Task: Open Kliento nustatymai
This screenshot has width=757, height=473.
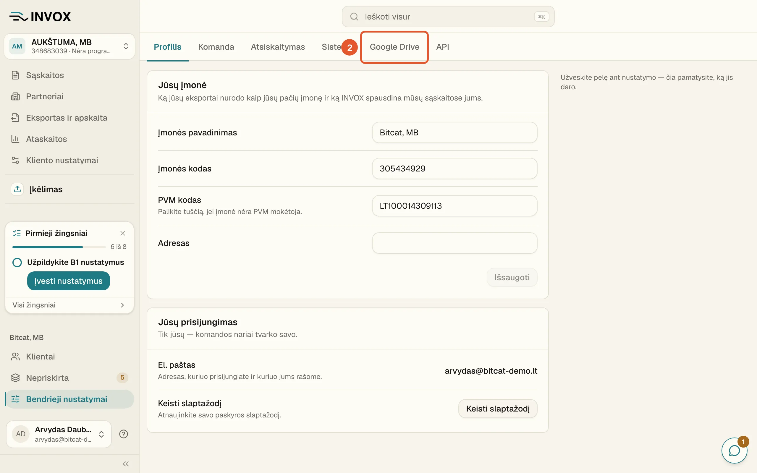Action: [x=69, y=160]
